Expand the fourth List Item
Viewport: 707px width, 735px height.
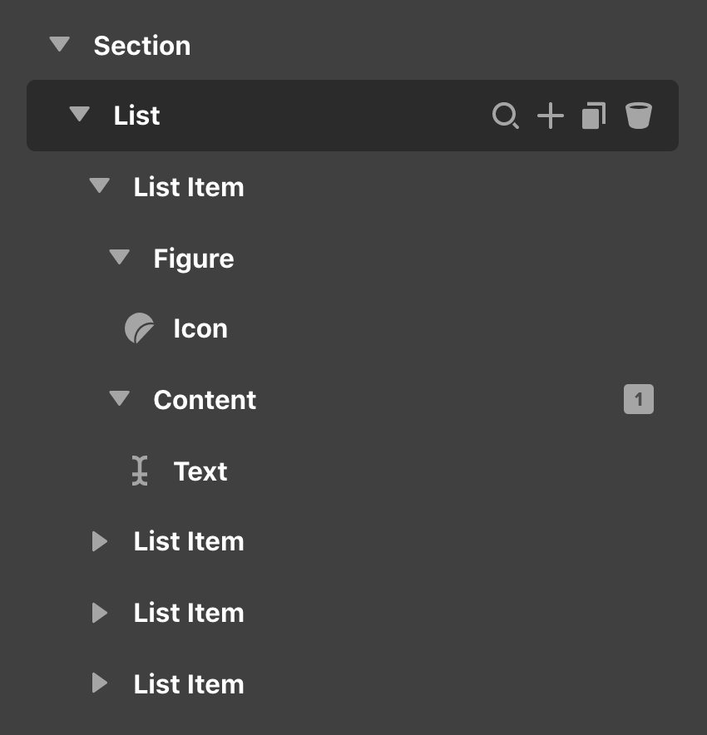99,684
